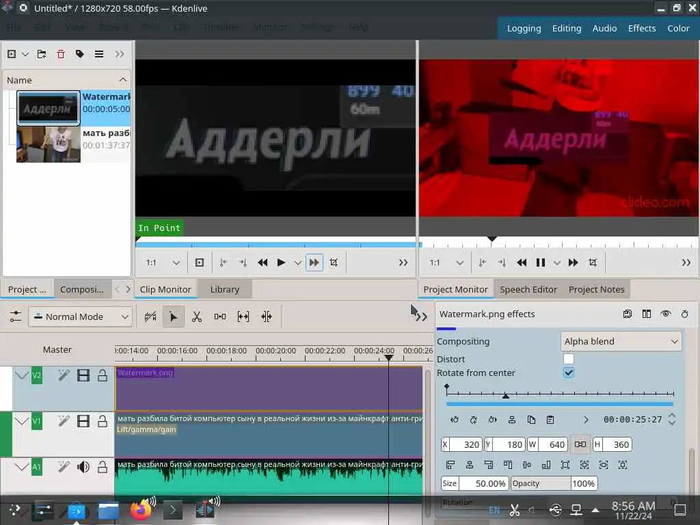Collapse track V2 with its chevron
Viewport: 700px width, 525px height.
(21, 375)
